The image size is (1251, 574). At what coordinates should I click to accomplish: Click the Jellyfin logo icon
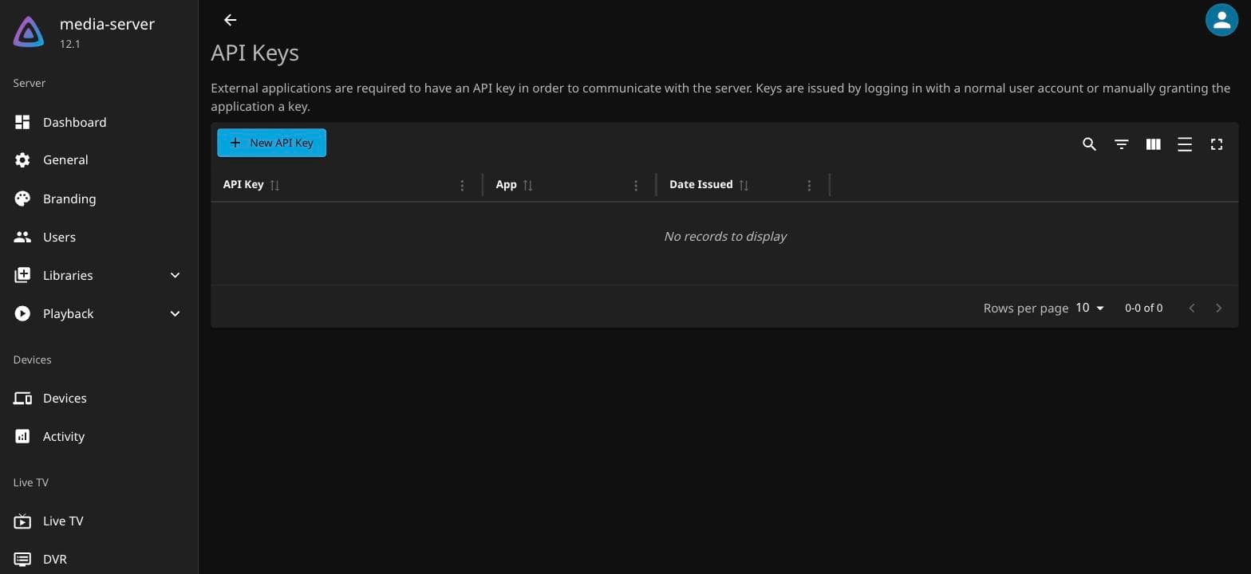(29, 32)
